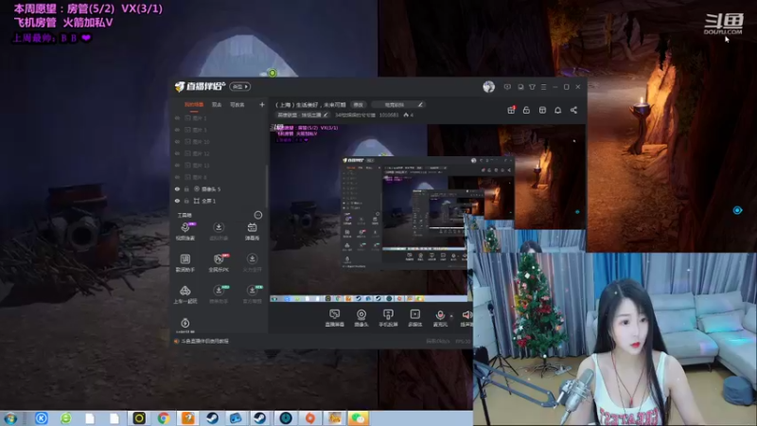Open the 全民乐PK tool
Screen dimensions: 757x426
coord(219,263)
